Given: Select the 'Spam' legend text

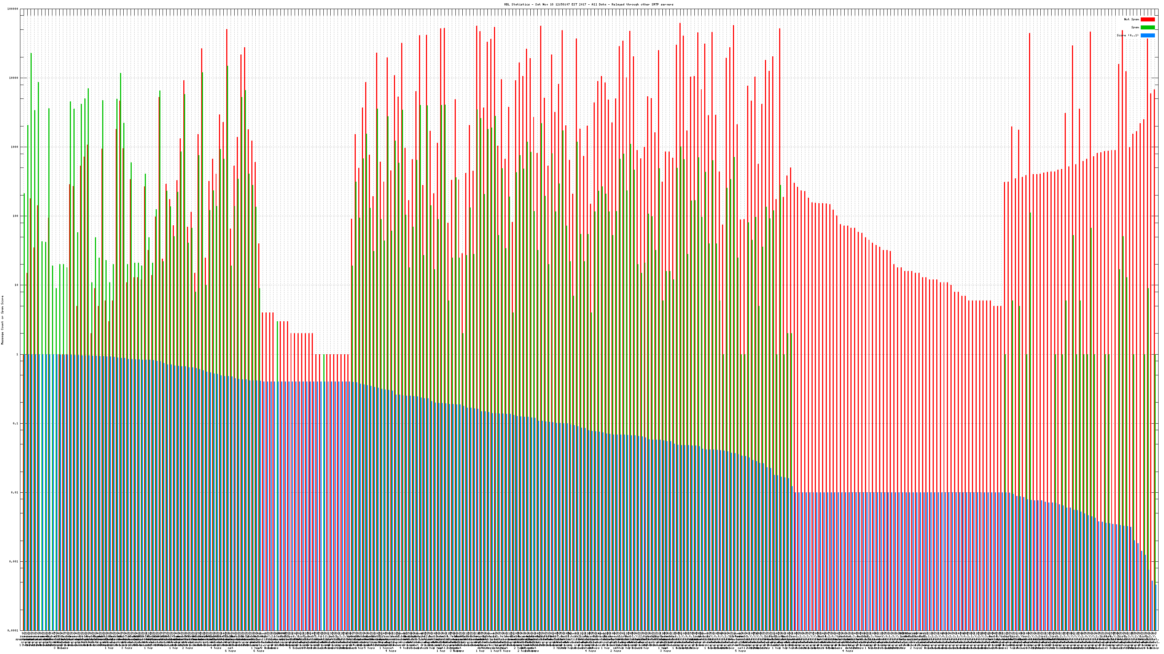Looking at the screenshot, I should (1135, 28).
